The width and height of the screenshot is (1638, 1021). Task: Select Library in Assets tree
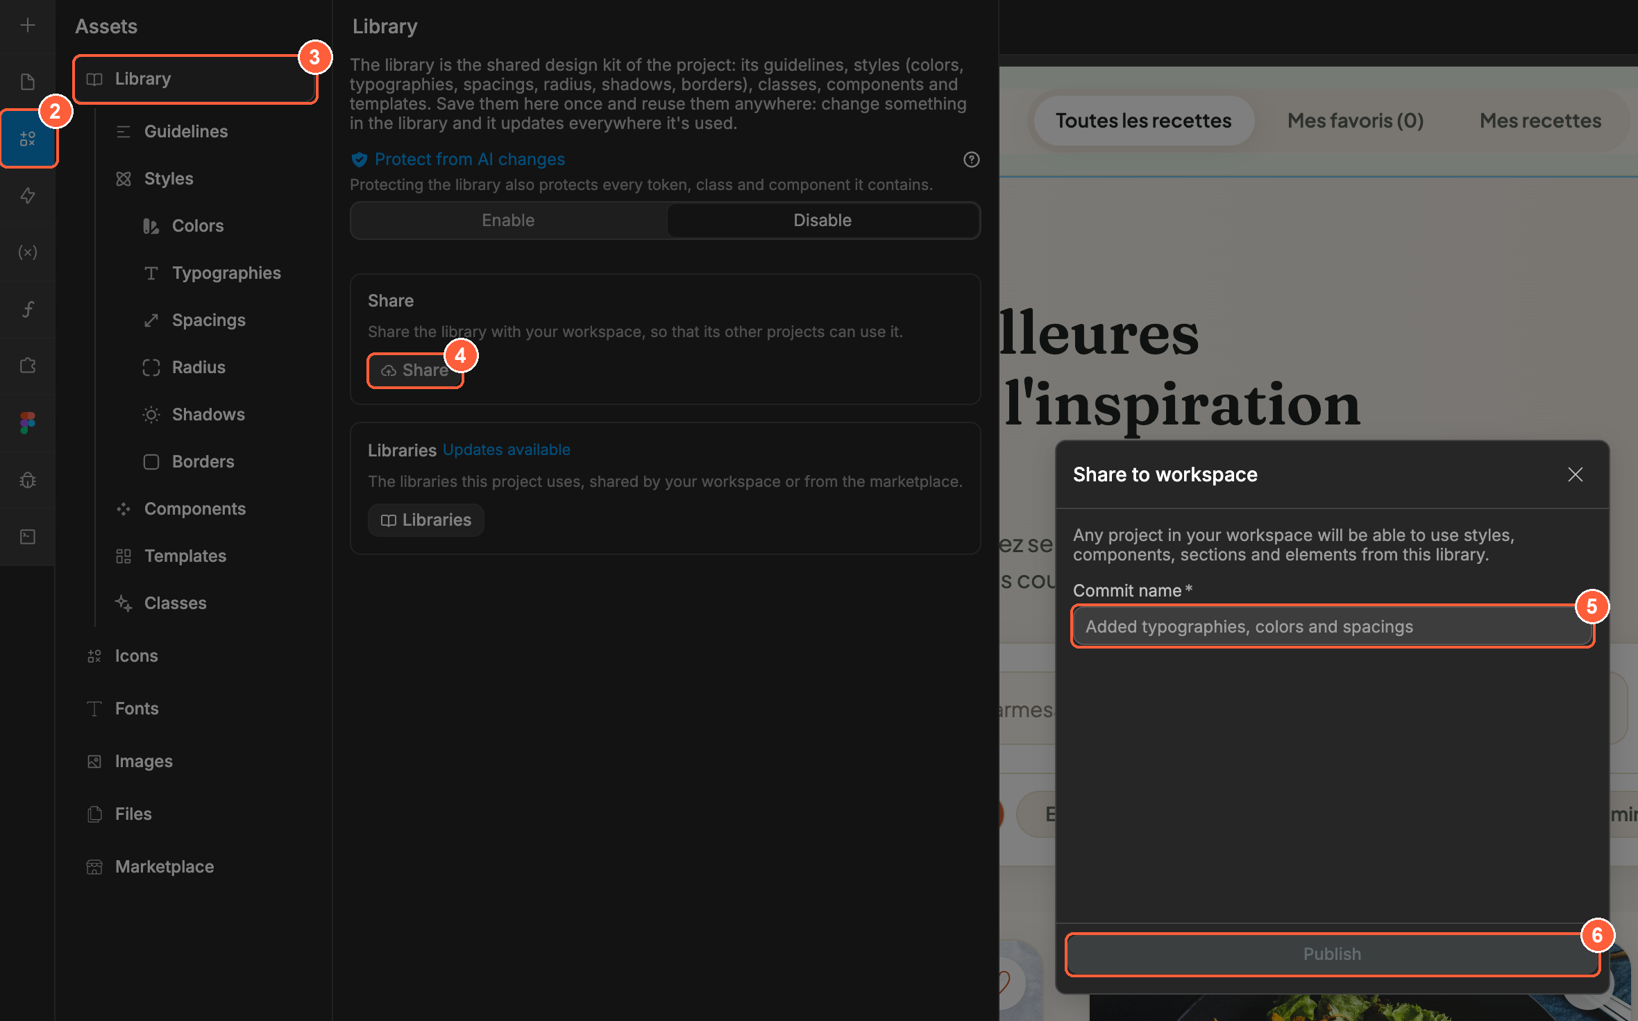click(195, 79)
